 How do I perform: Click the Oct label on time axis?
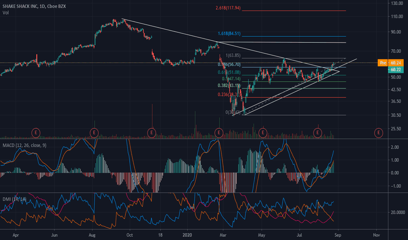point(129,235)
